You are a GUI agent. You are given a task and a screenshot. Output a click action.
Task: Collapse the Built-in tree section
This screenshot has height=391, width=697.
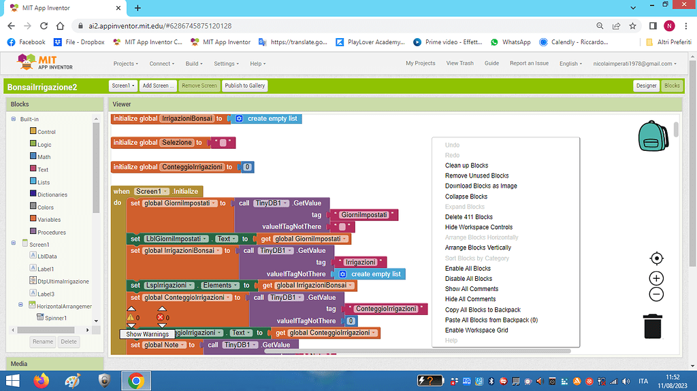pos(14,119)
